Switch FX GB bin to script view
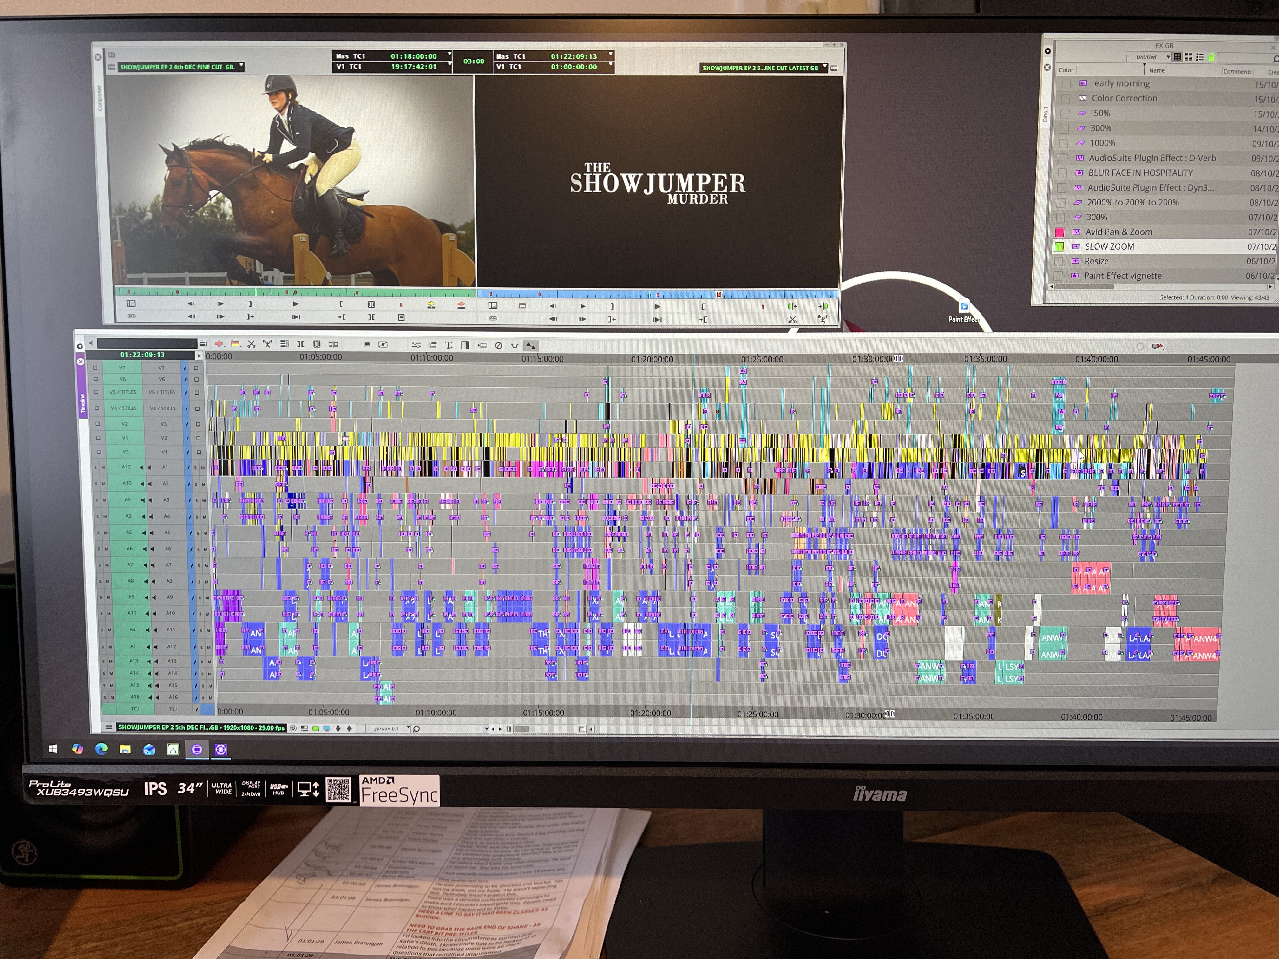This screenshot has height=959, width=1279. [1200, 57]
